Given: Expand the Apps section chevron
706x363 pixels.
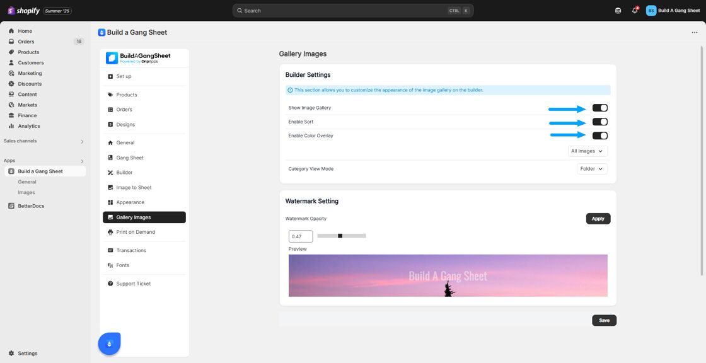Looking at the screenshot, I should [x=82, y=161].
